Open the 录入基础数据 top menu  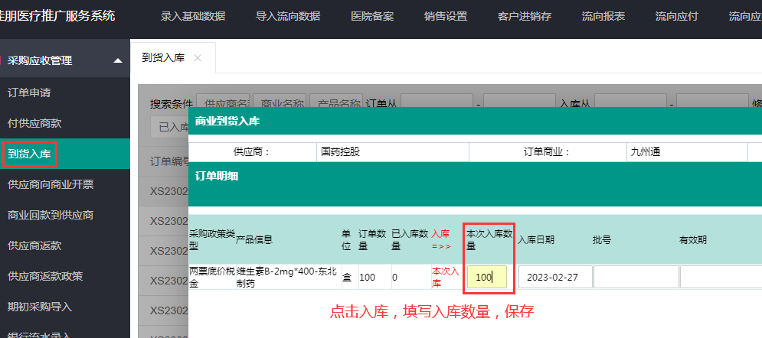(x=193, y=16)
